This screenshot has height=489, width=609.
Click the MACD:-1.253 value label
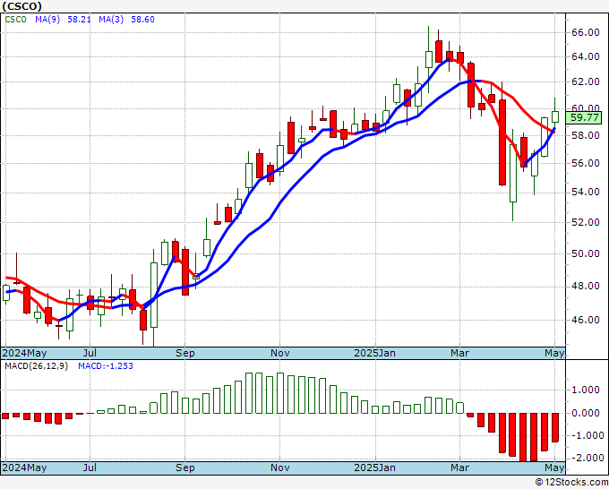point(106,366)
